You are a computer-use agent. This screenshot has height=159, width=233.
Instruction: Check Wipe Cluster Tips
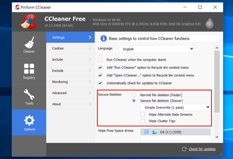(143, 121)
